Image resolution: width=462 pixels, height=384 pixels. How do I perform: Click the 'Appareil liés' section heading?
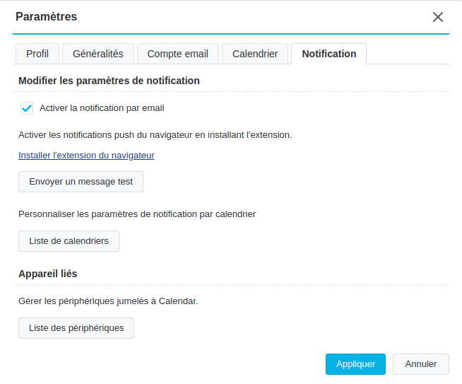tap(48, 274)
